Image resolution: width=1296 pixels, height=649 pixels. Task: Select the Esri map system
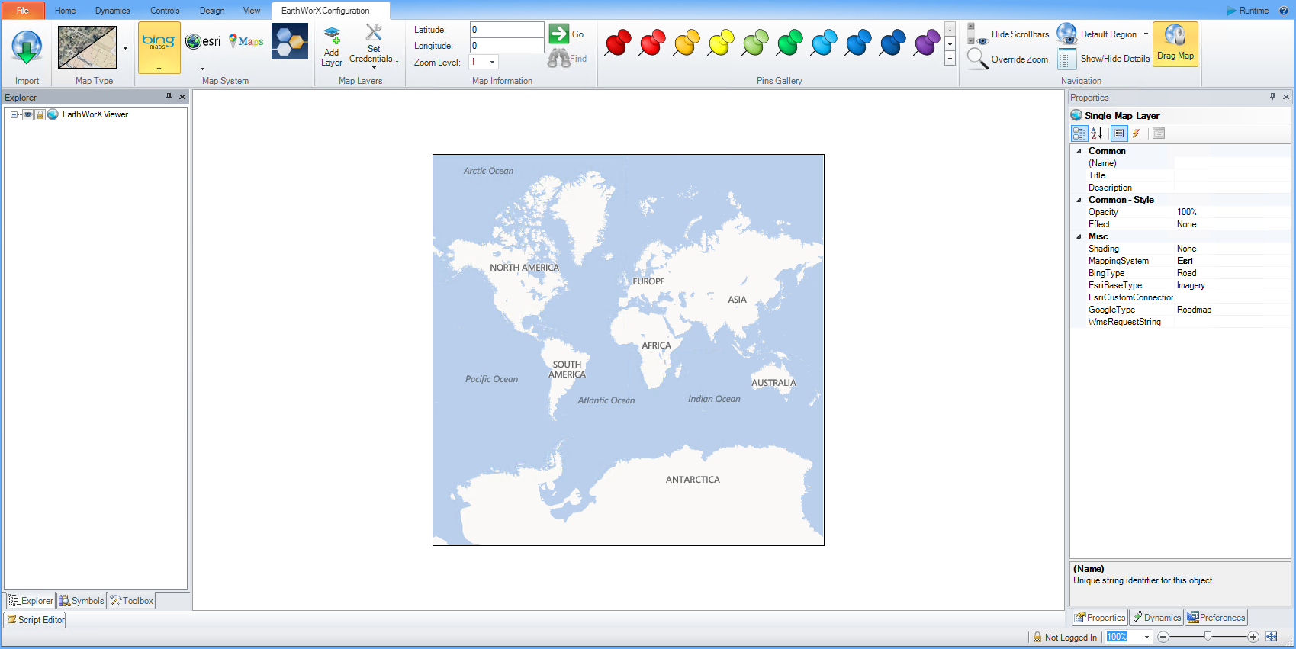[203, 42]
